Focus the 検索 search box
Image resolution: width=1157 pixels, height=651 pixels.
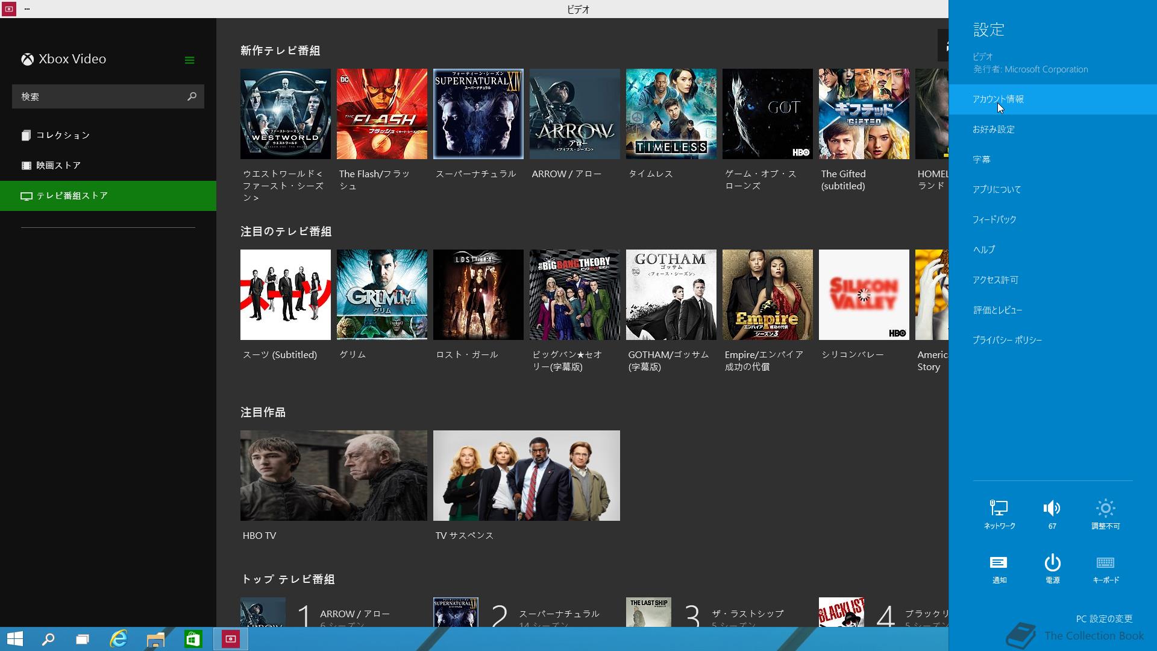tap(108, 96)
